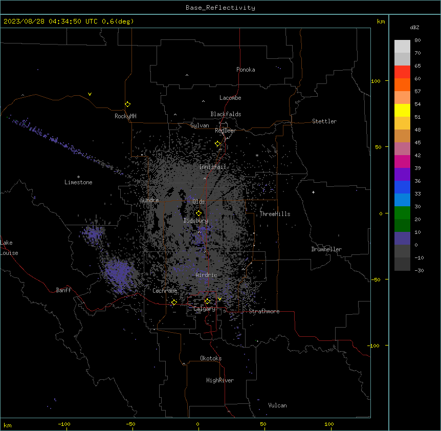441x431 pixels.
Task: Click the Stettler label
Action: tap(324, 121)
